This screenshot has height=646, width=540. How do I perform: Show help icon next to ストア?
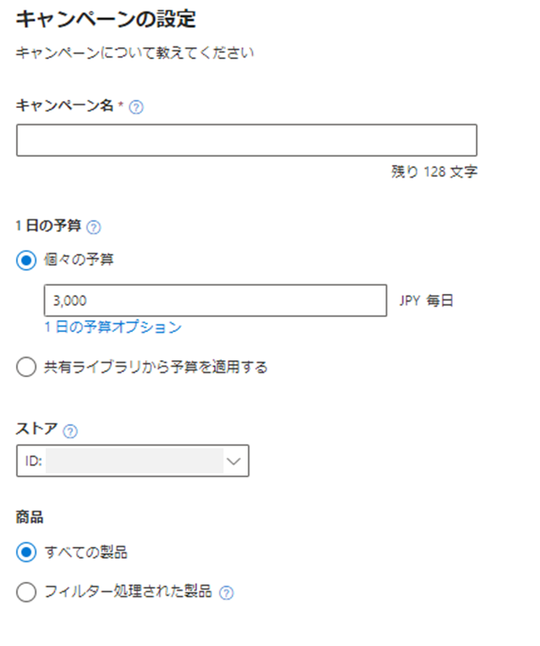(70, 431)
